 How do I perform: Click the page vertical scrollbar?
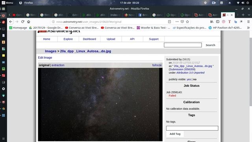251,72
